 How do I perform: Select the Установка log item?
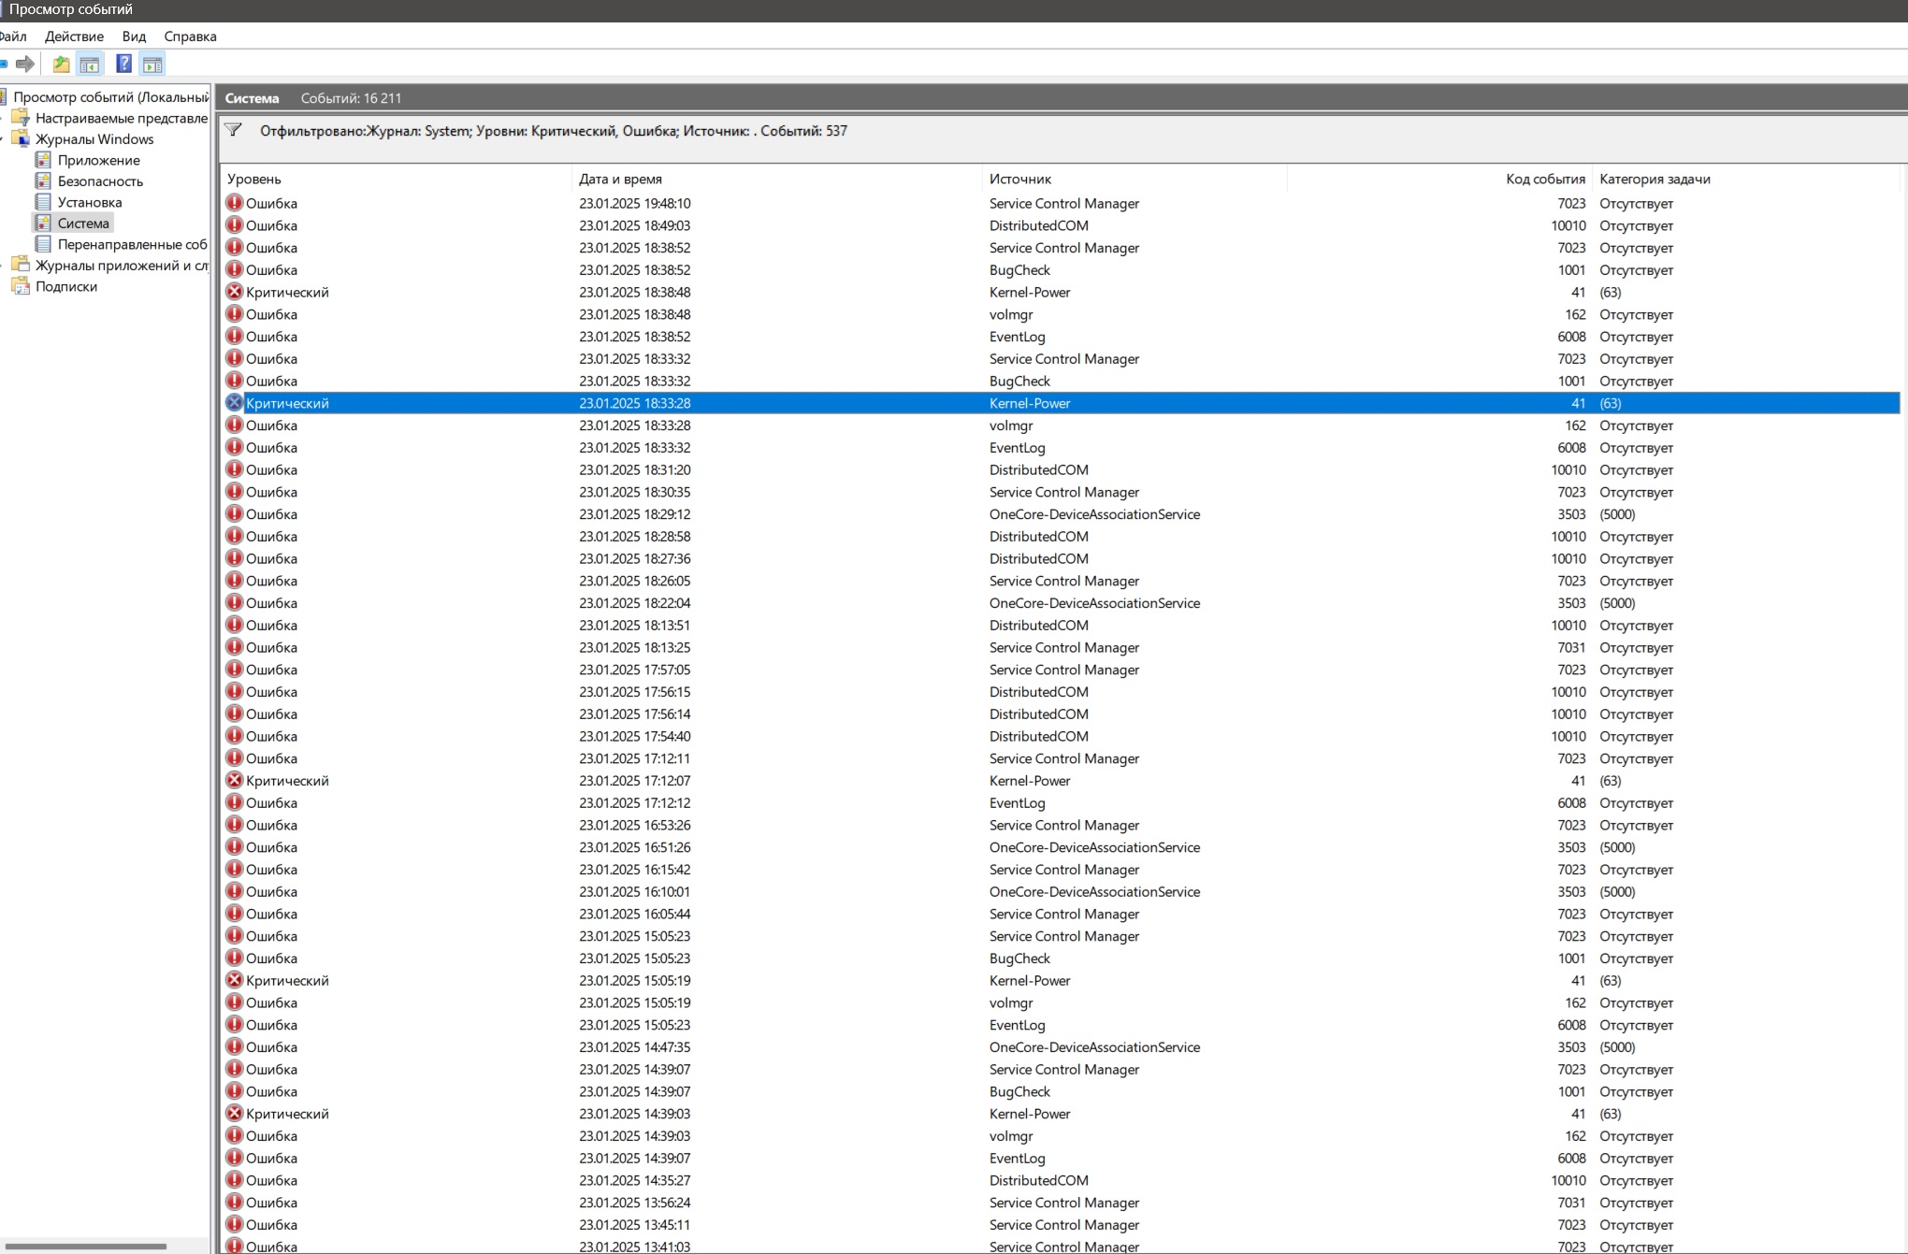[89, 202]
